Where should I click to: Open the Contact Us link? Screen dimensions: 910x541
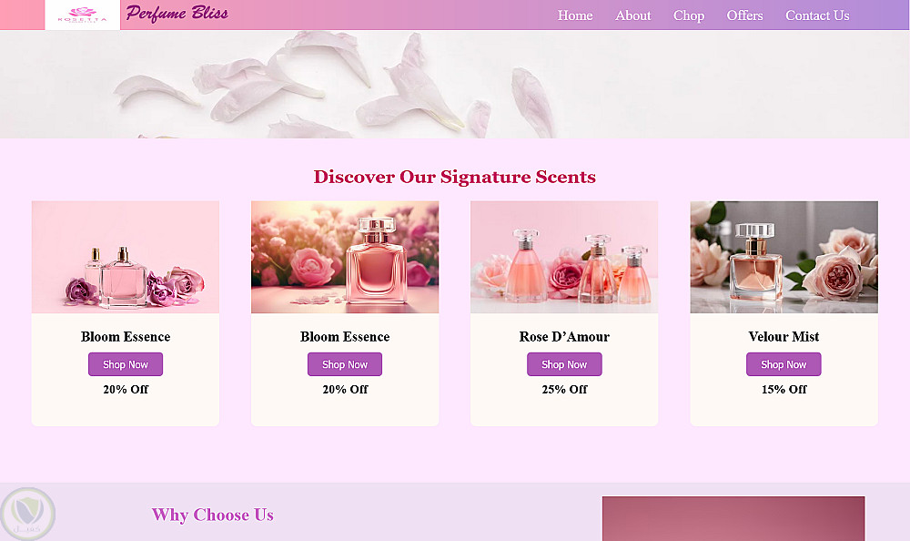coord(817,15)
